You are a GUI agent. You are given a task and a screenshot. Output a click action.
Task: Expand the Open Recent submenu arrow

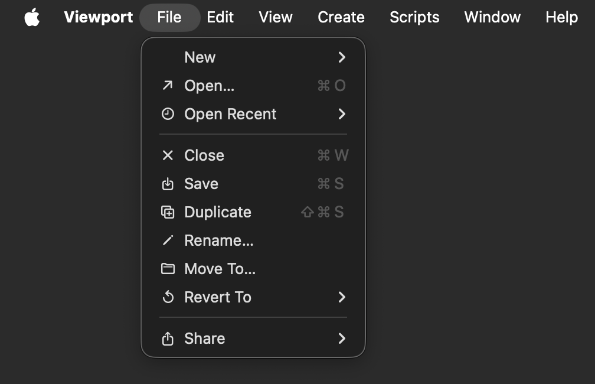click(x=342, y=114)
